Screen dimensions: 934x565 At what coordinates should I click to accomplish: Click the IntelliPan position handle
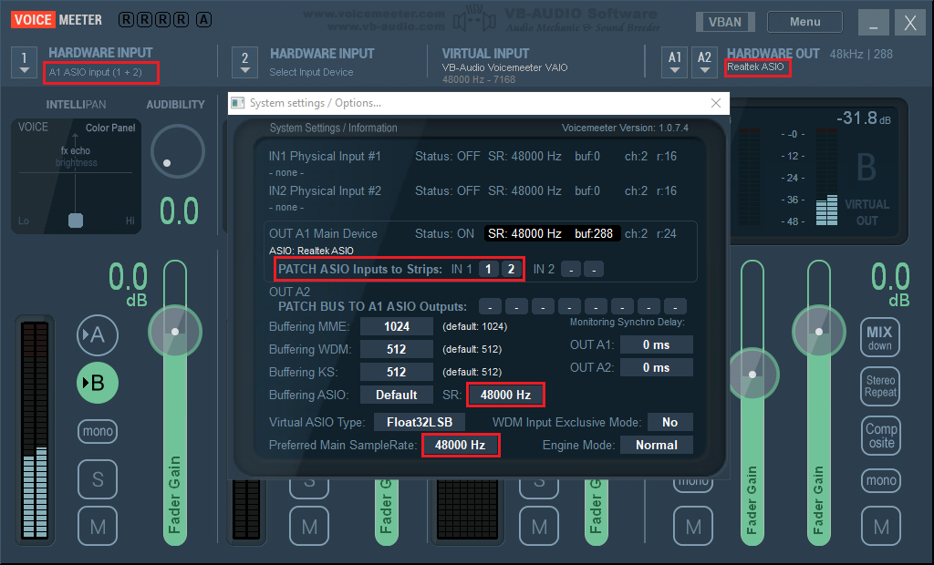tap(76, 220)
